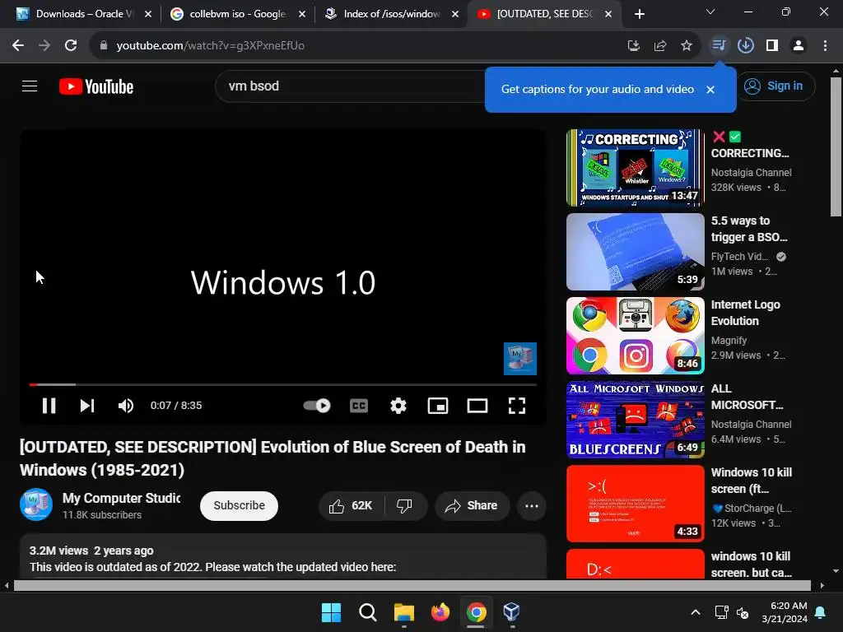Switch to Index of /isos/windows tab

(391, 14)
